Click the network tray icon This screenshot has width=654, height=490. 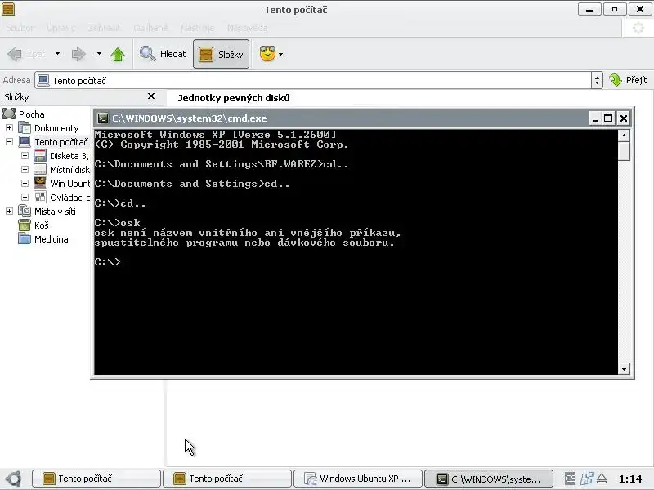(586, 479)
